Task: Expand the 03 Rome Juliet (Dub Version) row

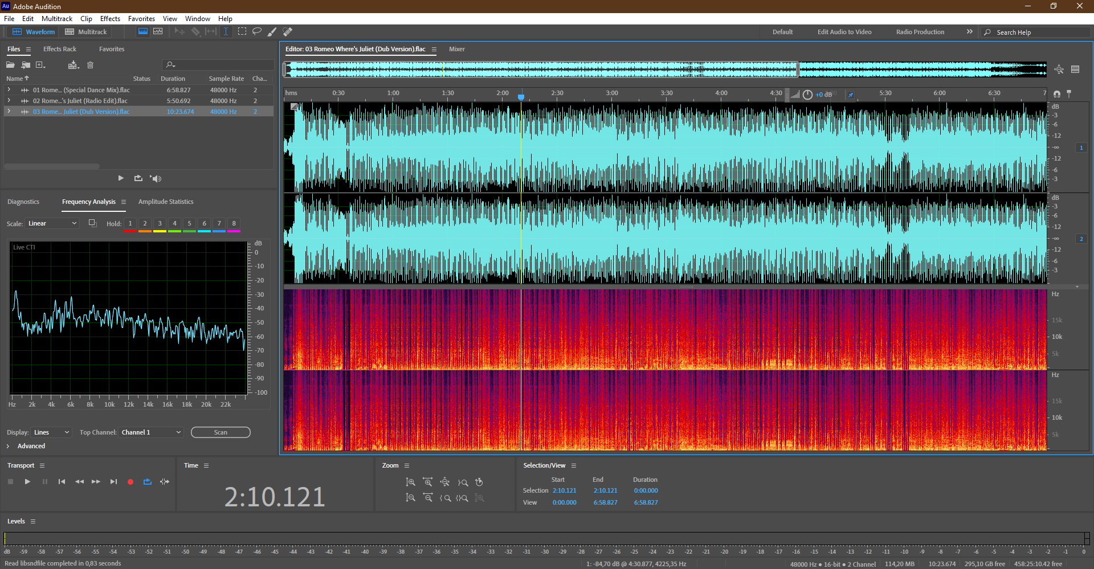Action: point(9,112)
